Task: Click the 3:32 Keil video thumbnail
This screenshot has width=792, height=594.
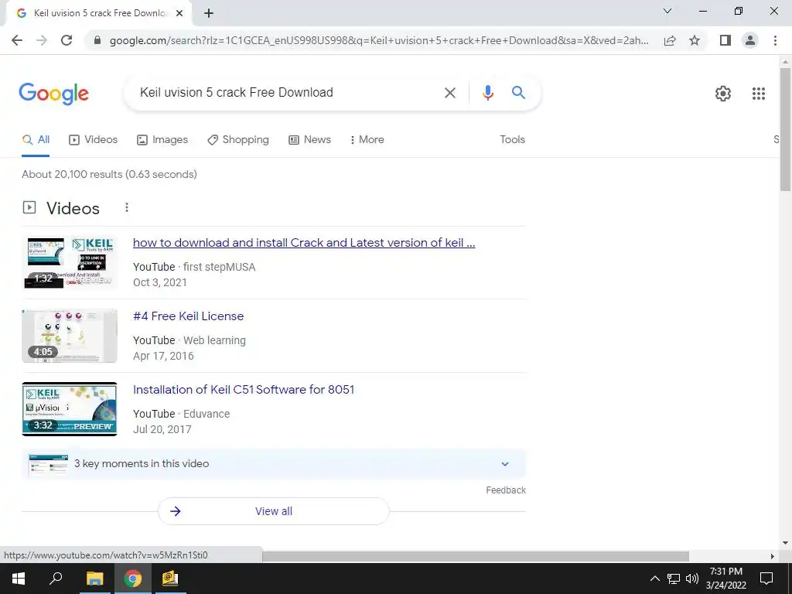Action: 70,409
